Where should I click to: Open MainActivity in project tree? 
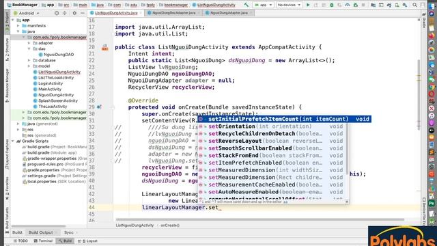pyautogui.click(x=47, y=90)
